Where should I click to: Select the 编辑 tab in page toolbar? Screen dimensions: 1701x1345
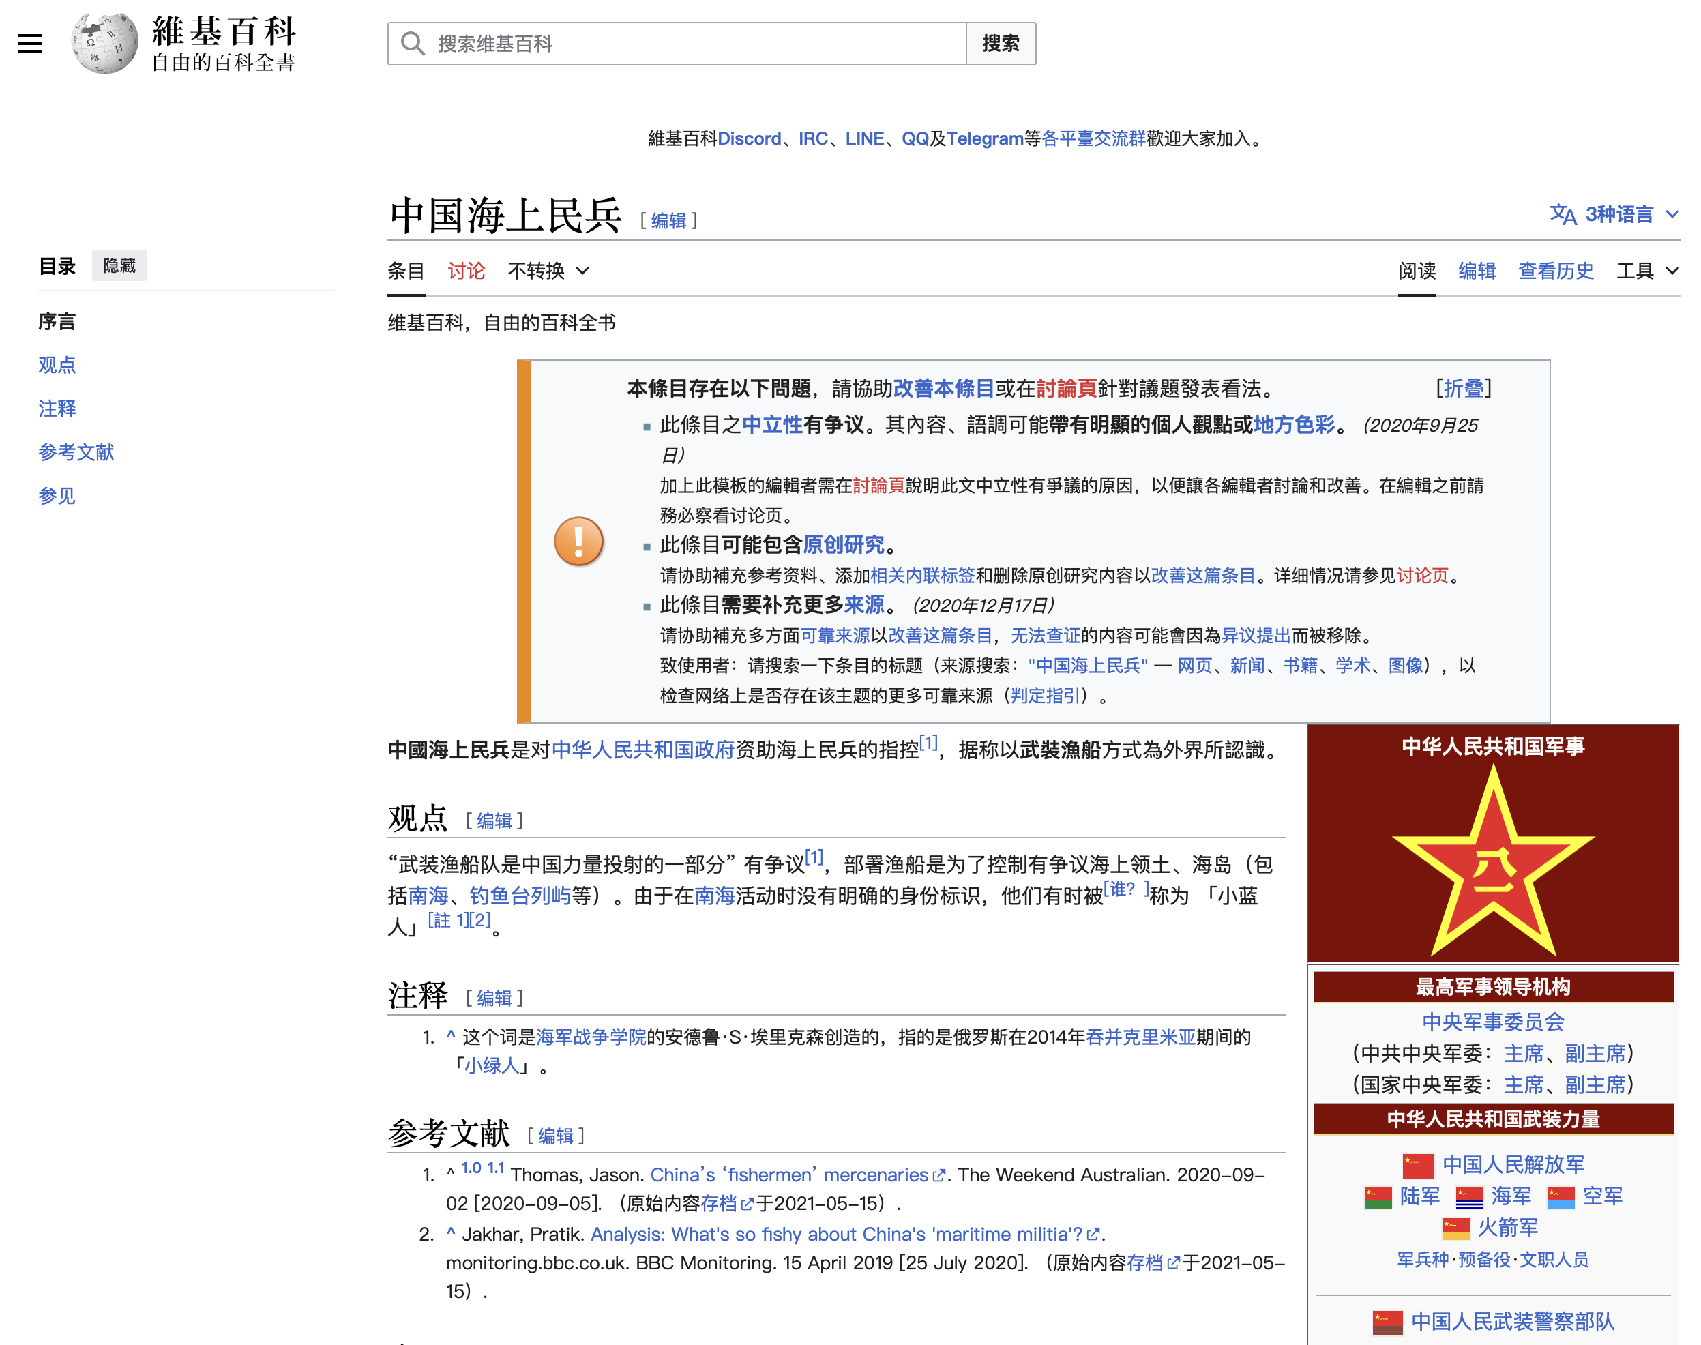(1477, 271)
